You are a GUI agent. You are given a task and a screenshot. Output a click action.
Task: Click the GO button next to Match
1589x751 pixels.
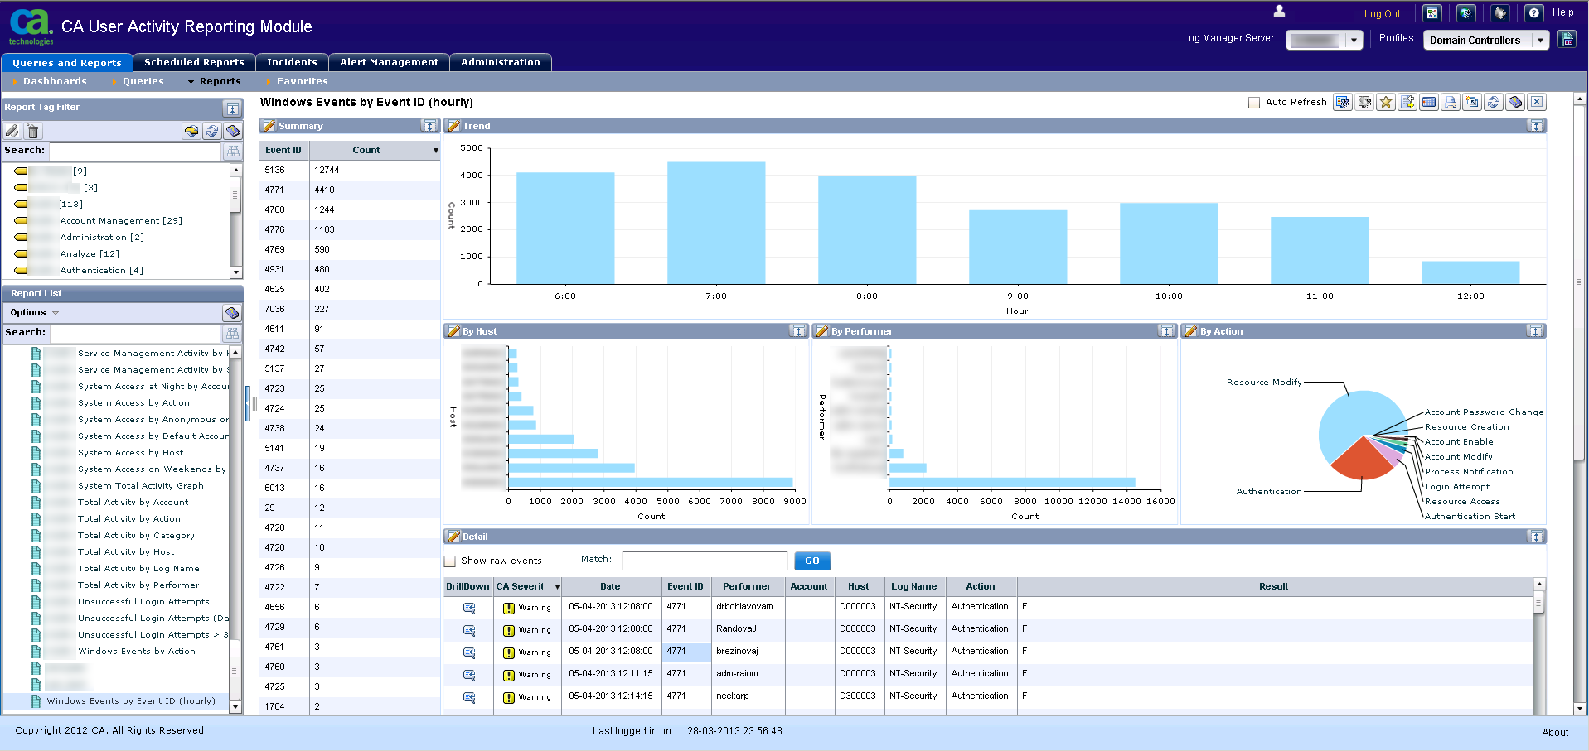[812, 561]
